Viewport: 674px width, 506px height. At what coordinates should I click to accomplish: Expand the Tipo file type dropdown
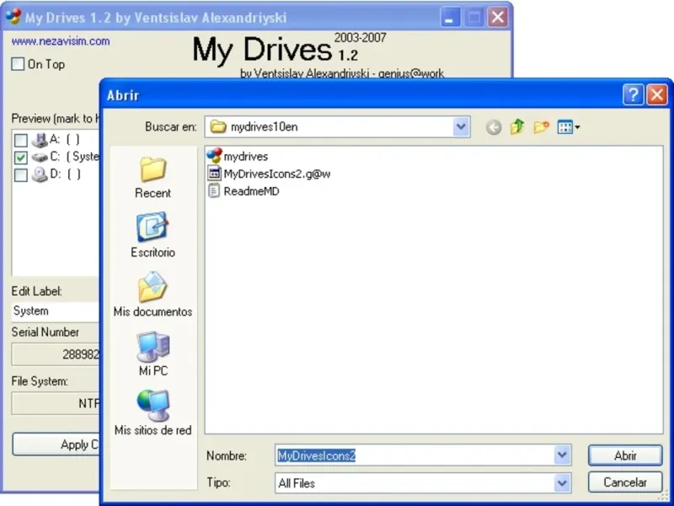(x=562, y=482)
